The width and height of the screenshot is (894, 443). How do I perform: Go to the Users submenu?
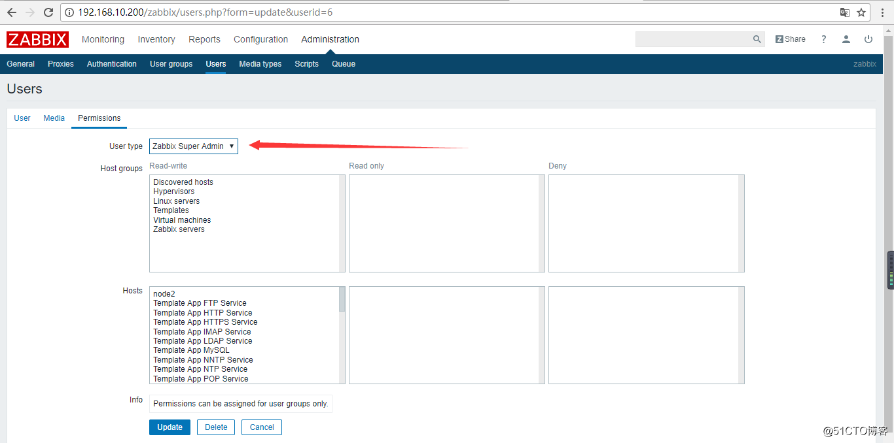(x=215, y=64)
